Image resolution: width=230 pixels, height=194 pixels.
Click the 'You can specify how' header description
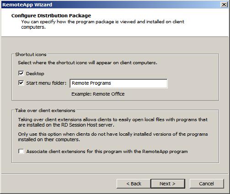[x=103, y=24]
